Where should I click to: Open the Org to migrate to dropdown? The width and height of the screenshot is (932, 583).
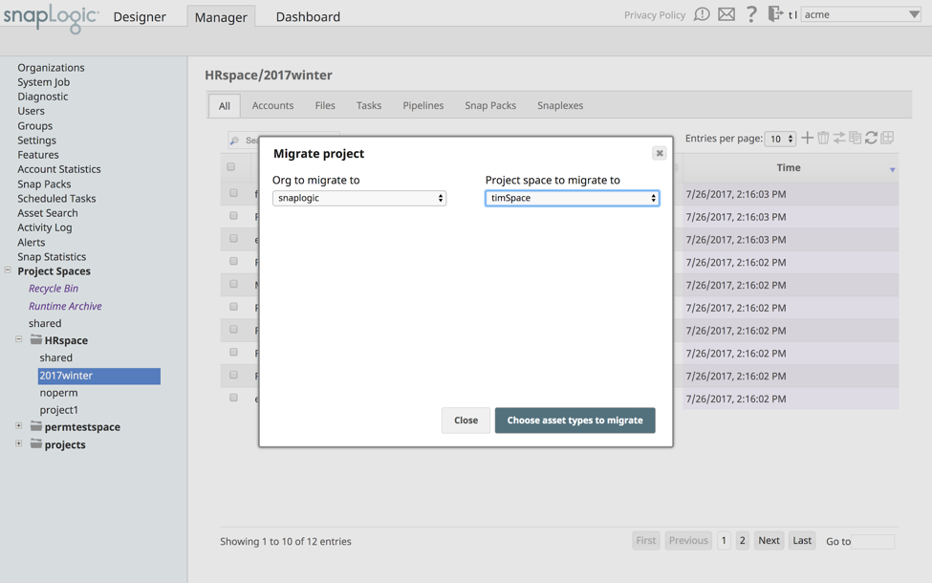pos(359,198)
